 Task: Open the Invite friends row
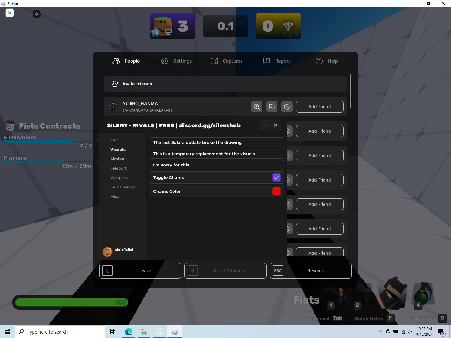click(225, 84)
